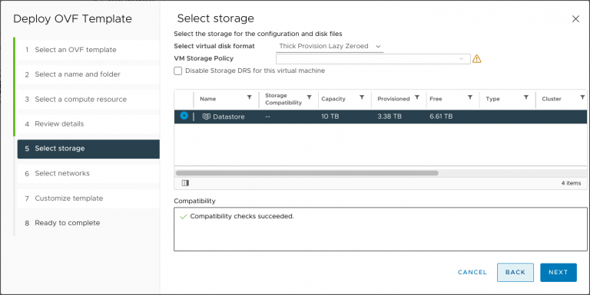Open the Capacity column filter

coord(362,97)
